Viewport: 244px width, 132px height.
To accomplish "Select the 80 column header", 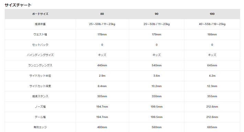I will click(x=102, y=14).
